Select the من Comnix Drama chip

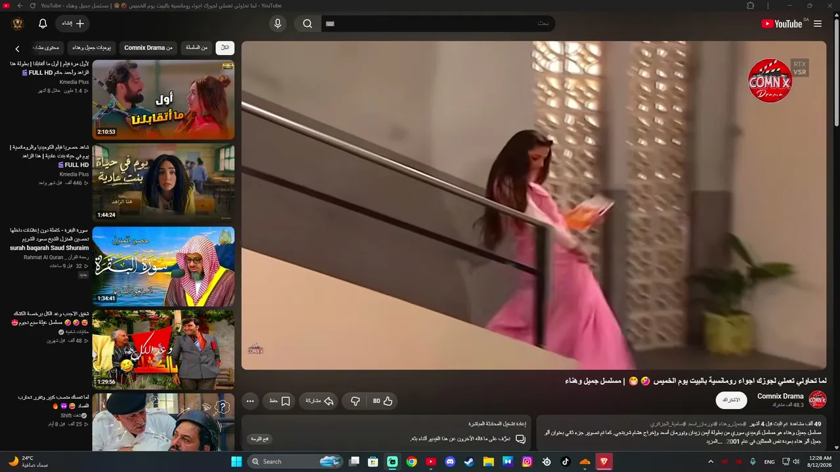[148, 48]
